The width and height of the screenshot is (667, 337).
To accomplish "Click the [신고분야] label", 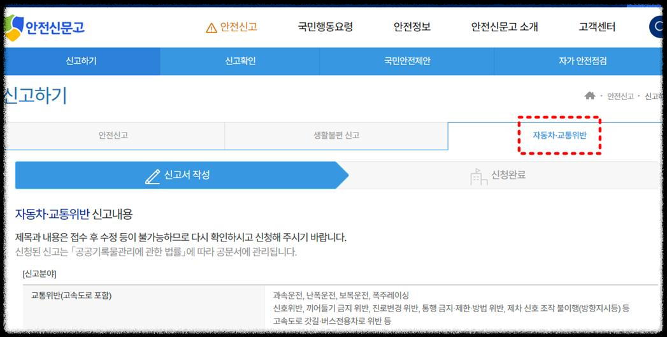I will tap(39, 273).
